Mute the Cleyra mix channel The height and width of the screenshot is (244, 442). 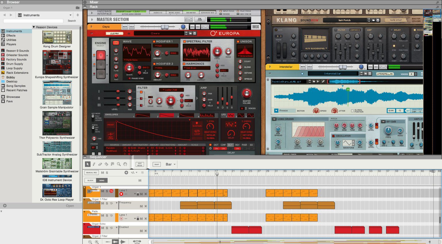coord(125,27)
